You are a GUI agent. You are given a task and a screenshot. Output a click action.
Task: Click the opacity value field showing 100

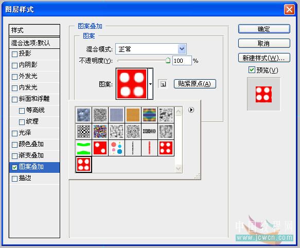pos(182,61)
